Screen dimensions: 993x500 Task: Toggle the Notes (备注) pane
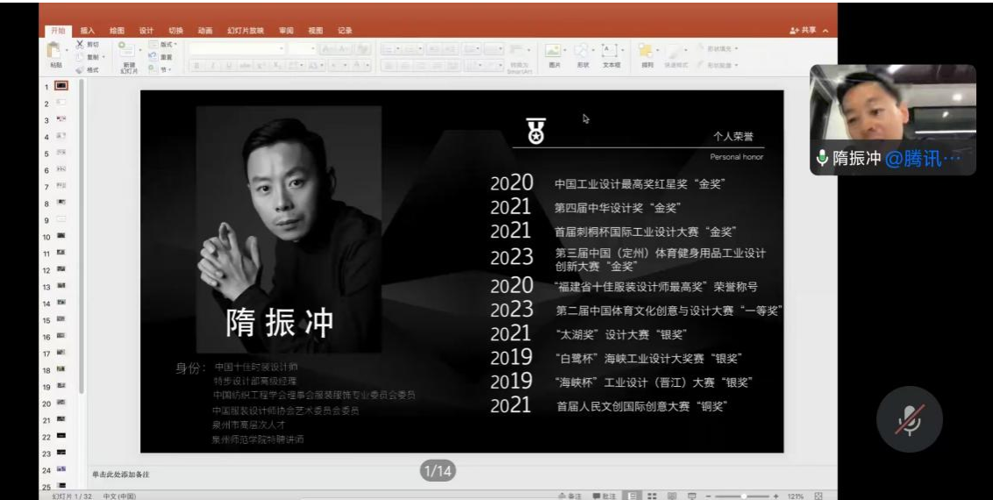click(569, 496)
